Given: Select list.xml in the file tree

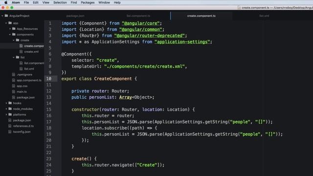Looking at the screenshot, I should [29, 69].
